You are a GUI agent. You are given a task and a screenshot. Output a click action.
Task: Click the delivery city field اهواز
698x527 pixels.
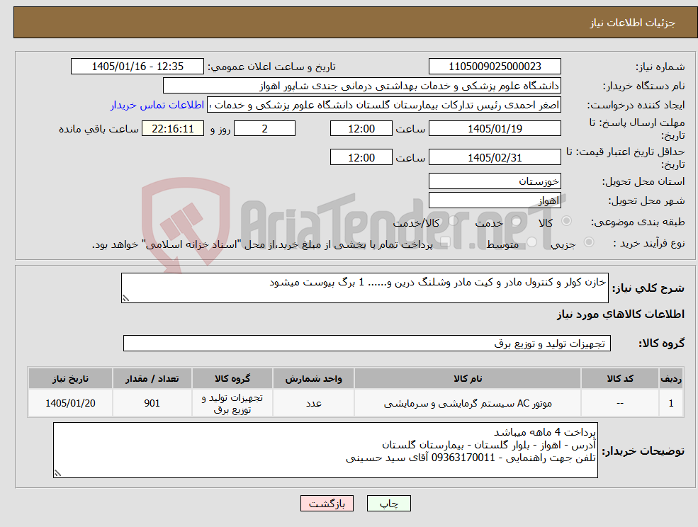495,200
